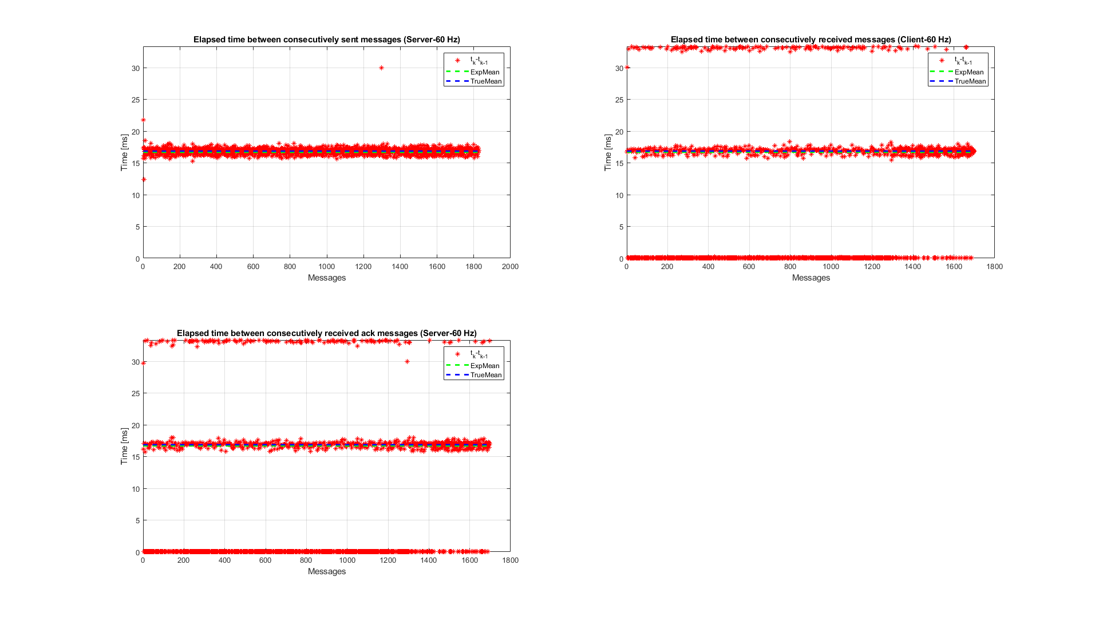Select ExpMean legend entry in ack messages plot
This screenshot has width=1099, height=620.
point(484,366)
